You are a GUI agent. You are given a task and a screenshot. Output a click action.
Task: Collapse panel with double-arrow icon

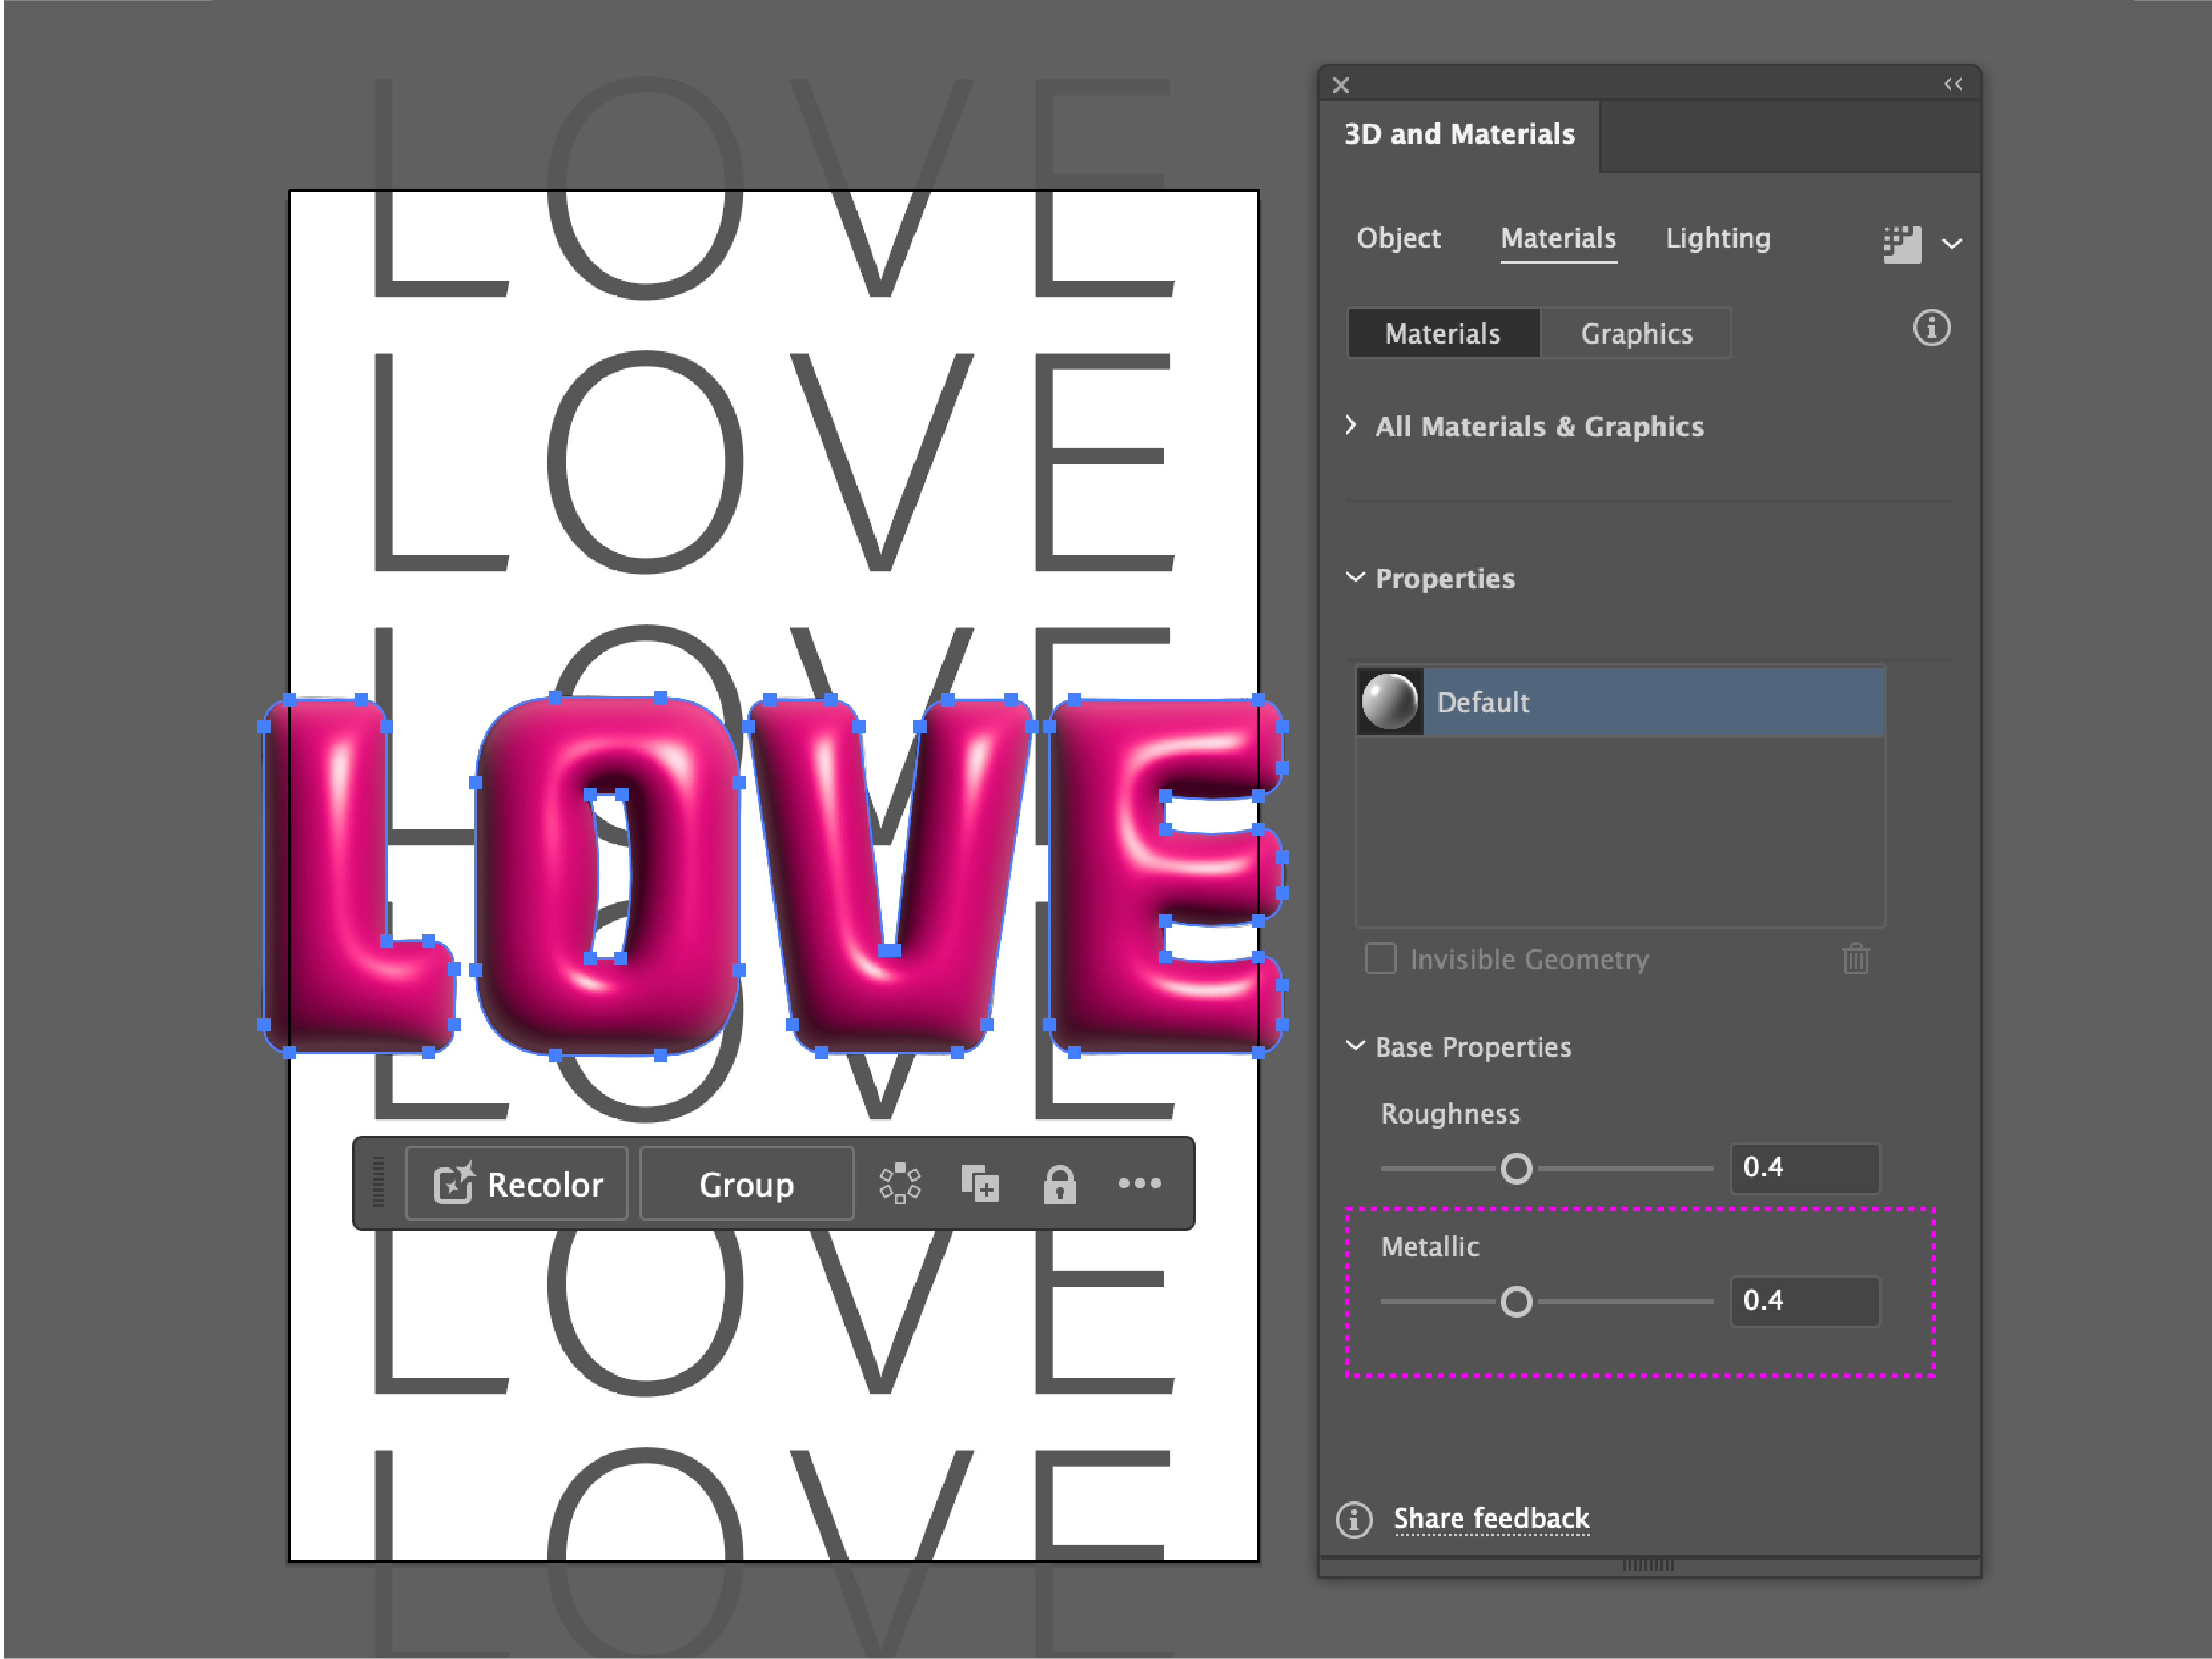pos(1952,84)
